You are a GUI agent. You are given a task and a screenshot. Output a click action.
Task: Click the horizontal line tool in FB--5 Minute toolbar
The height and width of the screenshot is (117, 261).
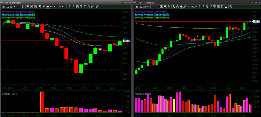(51, 6)
